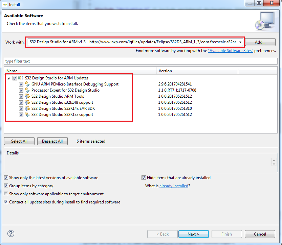
Task: Click the NXP Install window title icon
Action: pyautogui.click(x=5, y=5)
